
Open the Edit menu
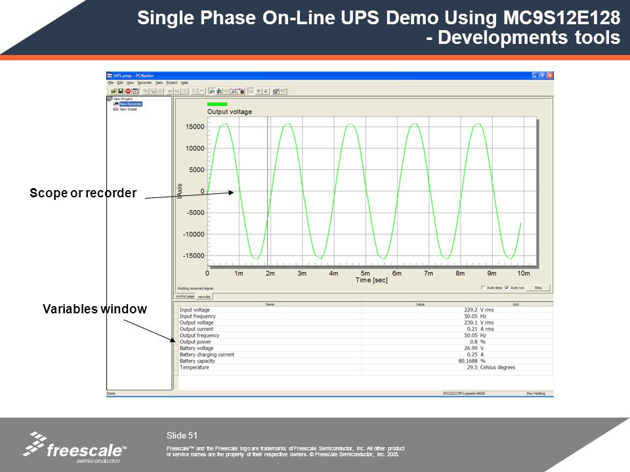[x=120, y=83]
